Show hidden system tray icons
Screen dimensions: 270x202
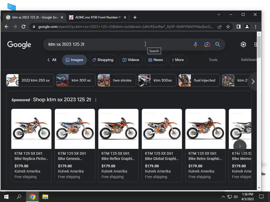[223, 197]
